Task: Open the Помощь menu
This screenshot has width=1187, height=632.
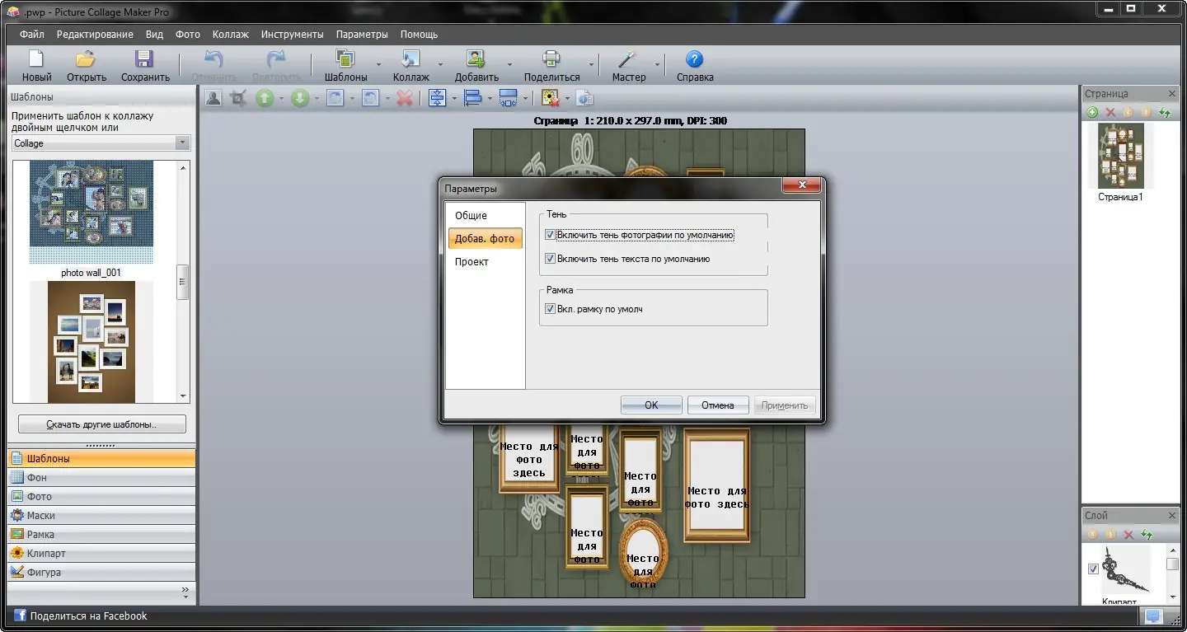Action: tap(419, 35)
